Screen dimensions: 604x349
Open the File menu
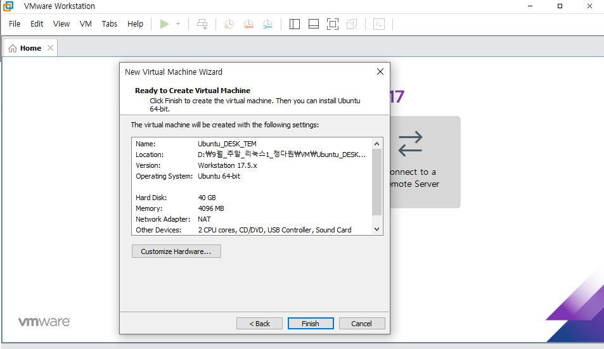point(15,24)
